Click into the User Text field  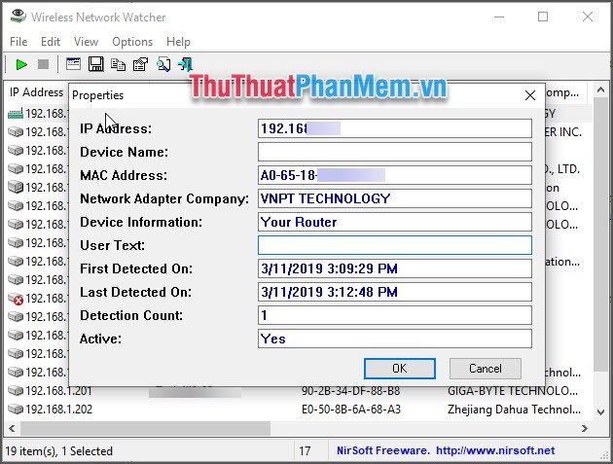(395, 245)
